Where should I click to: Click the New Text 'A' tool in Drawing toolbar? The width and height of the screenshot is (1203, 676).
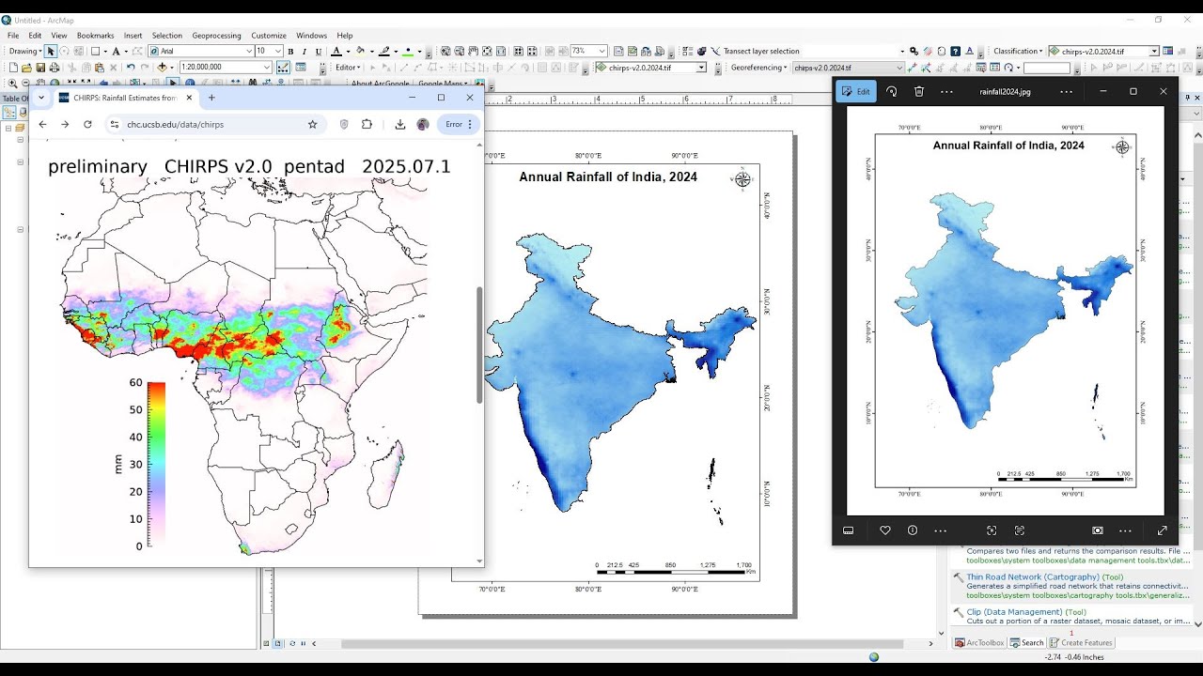click(115, 51)
